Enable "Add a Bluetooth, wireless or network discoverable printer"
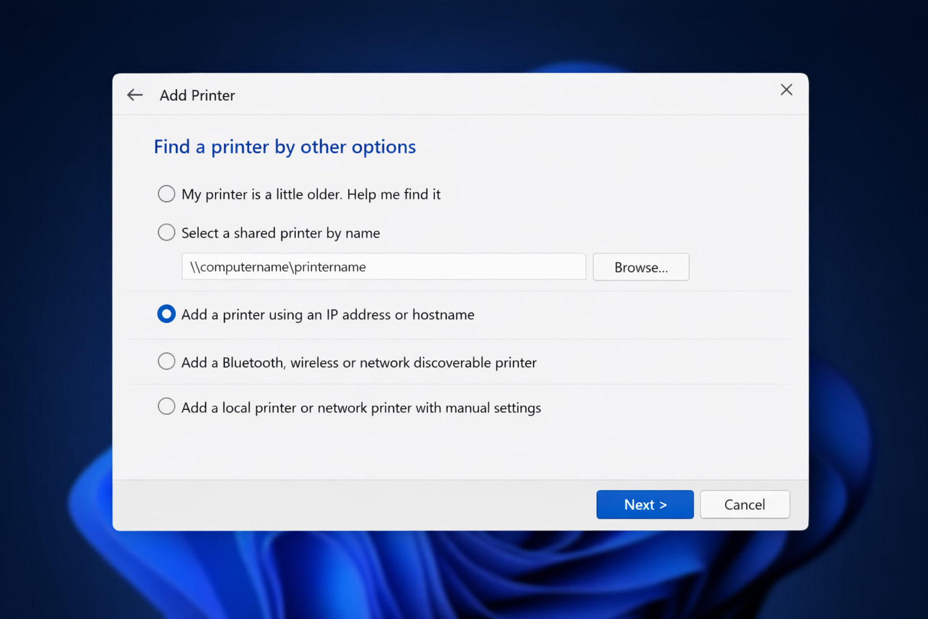928x619 pixels. (x=166, y=361)
